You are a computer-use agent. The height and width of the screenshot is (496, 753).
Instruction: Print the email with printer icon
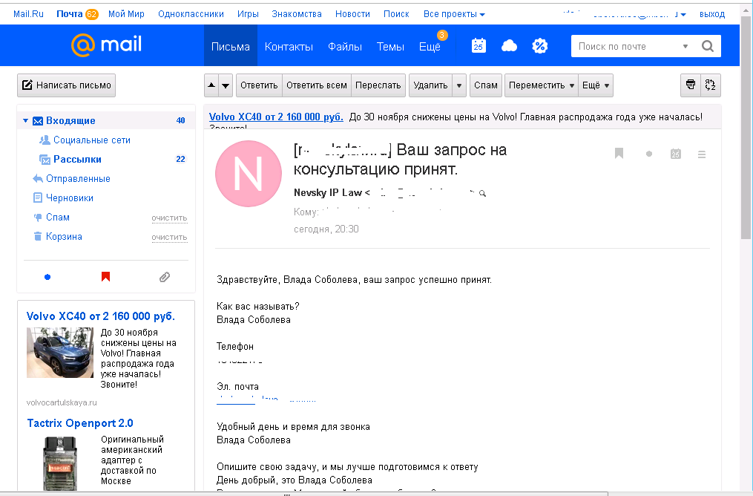(x=691, y=85)
